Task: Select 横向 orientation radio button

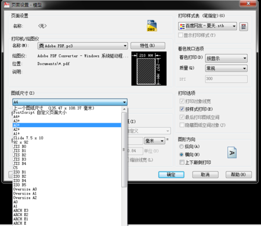Action: point(182,155)
